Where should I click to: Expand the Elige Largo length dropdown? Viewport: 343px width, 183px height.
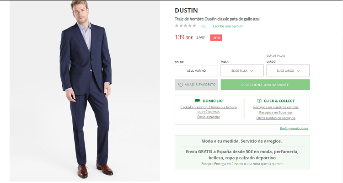point(288,71)
